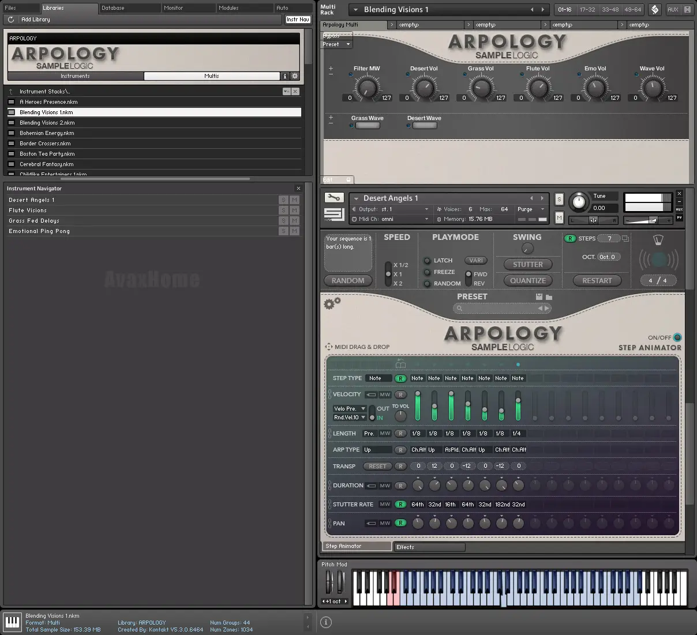Image resolution: width=697 pixels, height=635 pixels.
Task: Go to next multi in rack header
Action: click(542, 10)
